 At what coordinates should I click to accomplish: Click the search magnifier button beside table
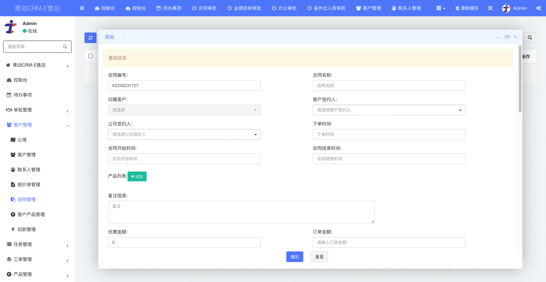(x=530, y=38)
